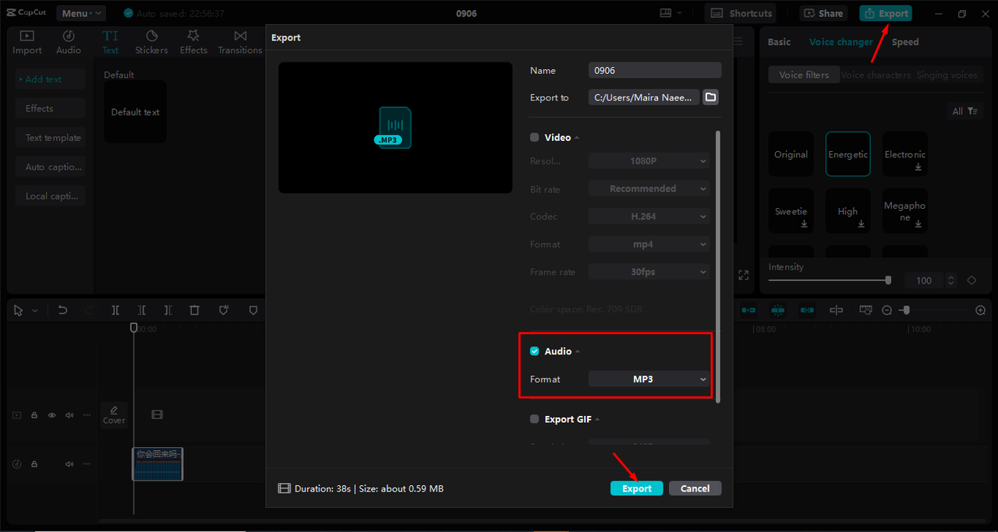Expand the selection tool mode chevron
The height and width of the screenshot is (532, 998).
click(x=35, y=311)
